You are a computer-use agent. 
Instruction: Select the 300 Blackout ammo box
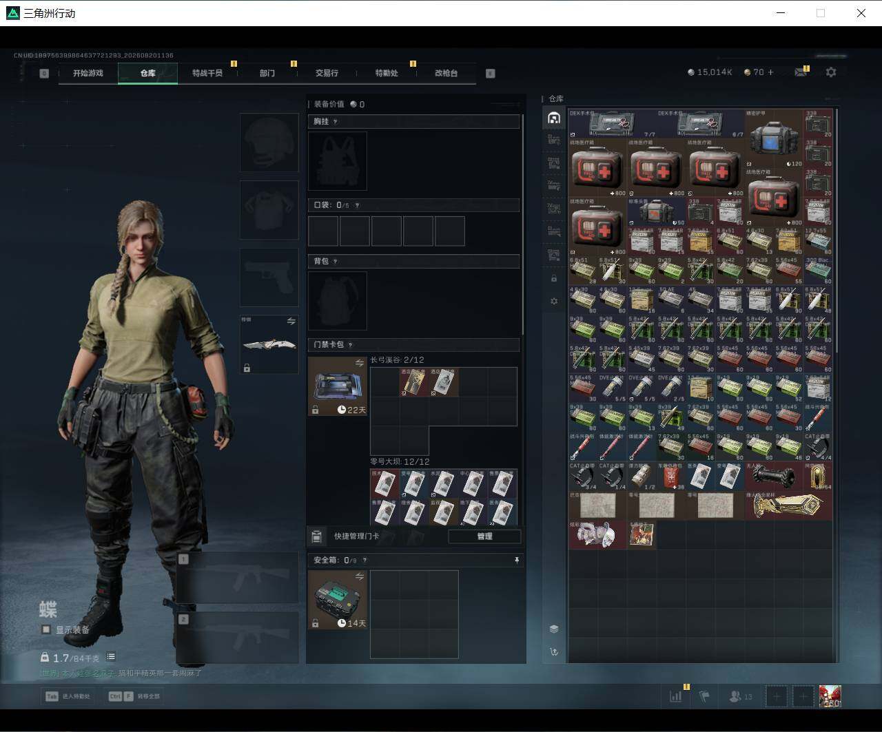click(x=818, y=271)
